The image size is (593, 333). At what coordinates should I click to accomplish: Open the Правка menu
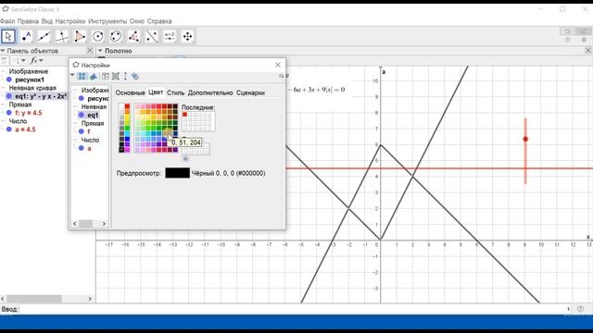point(28,21)
